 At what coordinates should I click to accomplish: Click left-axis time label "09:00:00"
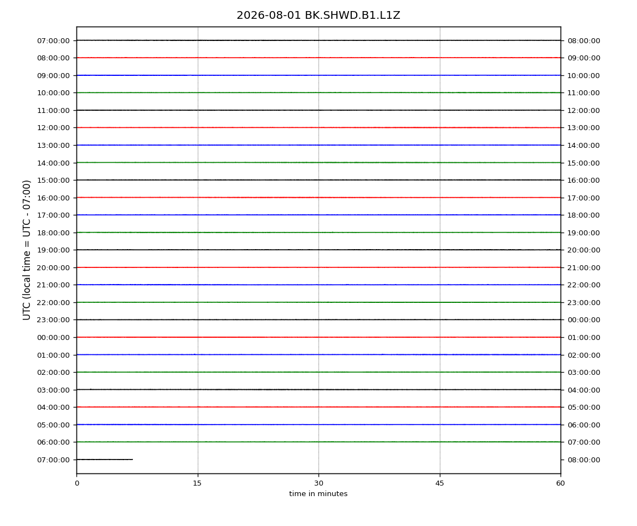[x=53, y=75]
